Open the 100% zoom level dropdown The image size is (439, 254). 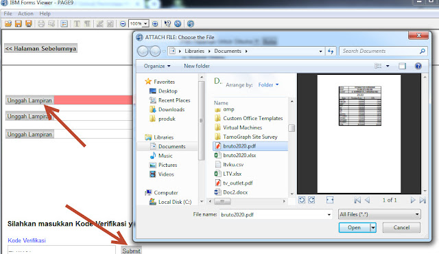tap(145, 24)
